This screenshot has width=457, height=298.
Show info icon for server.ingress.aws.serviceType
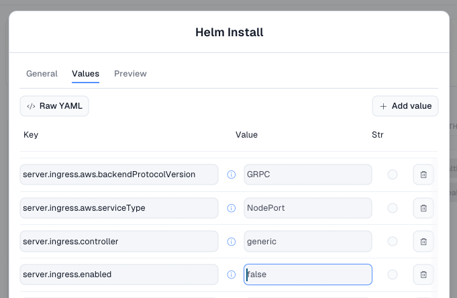[x=231, y=208]
